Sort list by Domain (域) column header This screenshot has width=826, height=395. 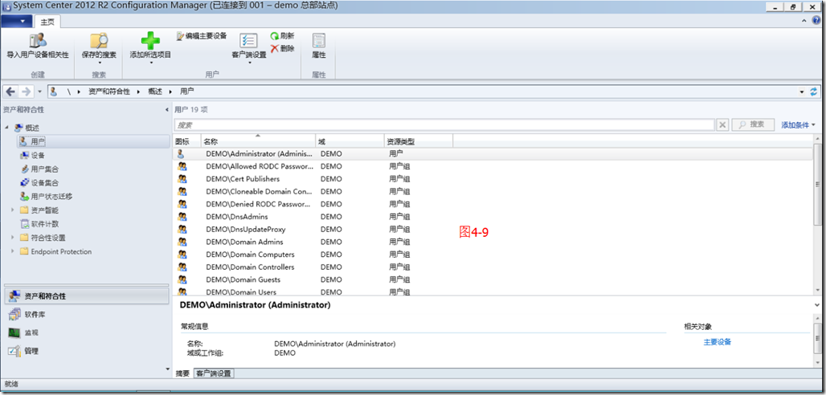pos(350,141)
